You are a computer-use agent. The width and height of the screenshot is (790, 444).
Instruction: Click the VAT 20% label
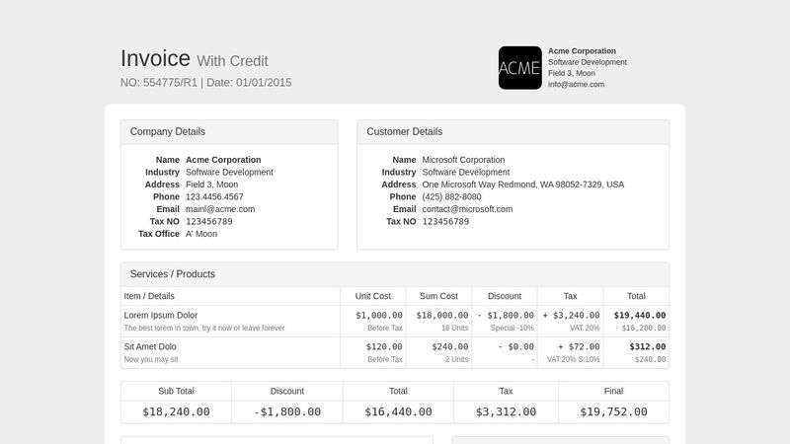tap(585, 328)
